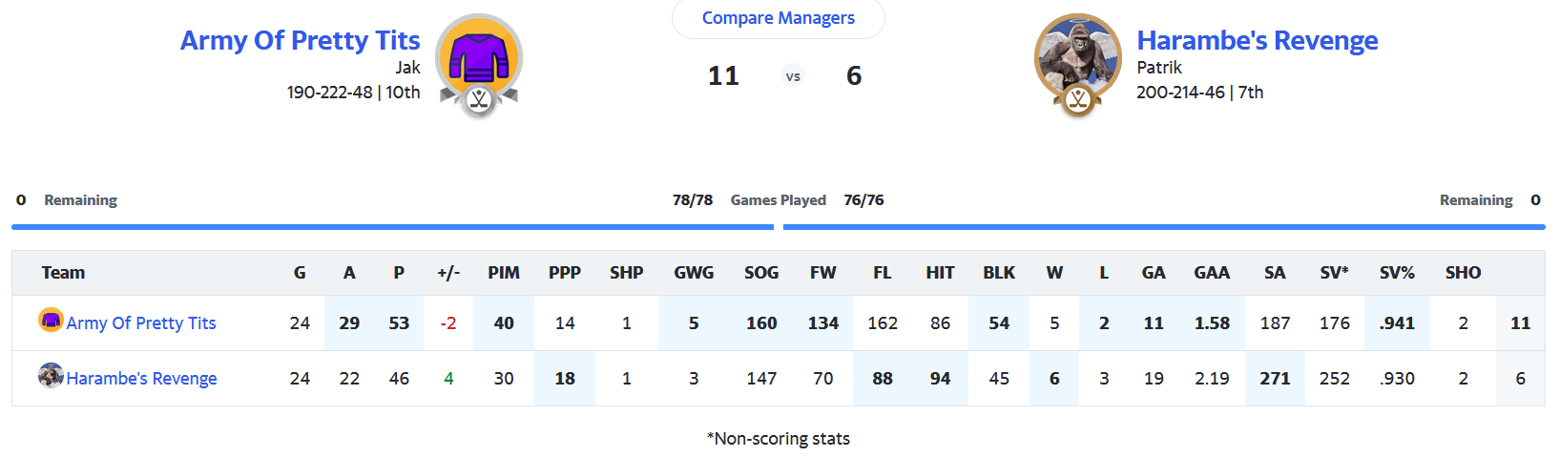The width and height of the screenshot is (1560, 457).
Task: Click Army's games played progress bar
Action: coord(392,227)
